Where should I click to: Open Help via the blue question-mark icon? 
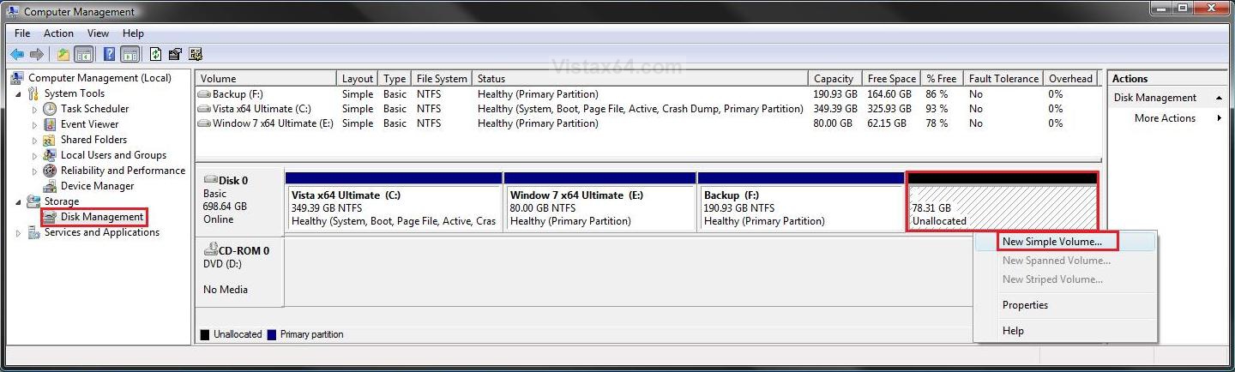[110, 54]
